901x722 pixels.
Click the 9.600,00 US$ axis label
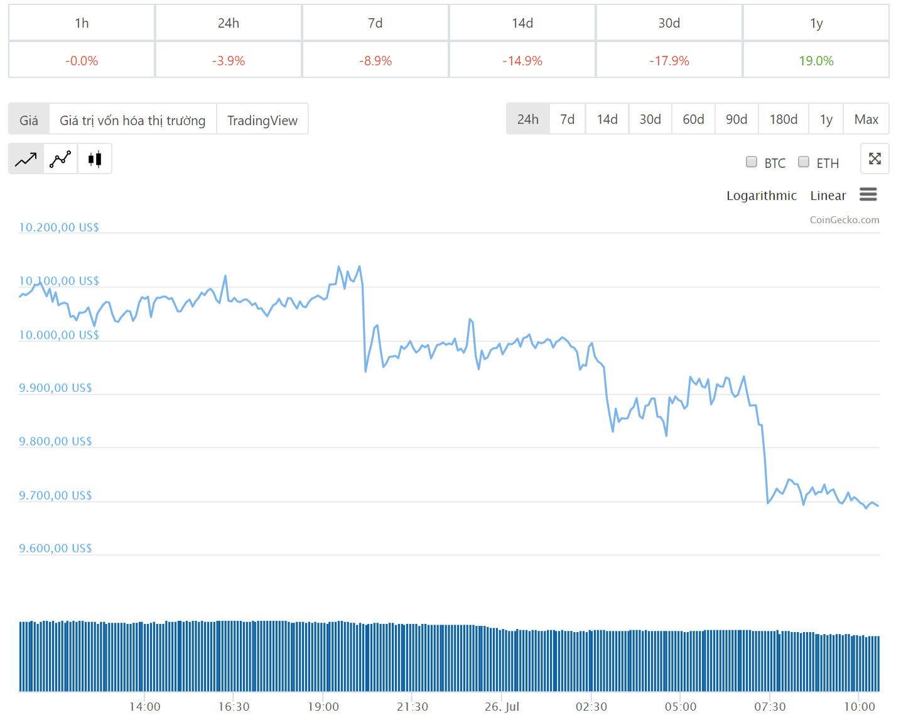click(55, 548)
